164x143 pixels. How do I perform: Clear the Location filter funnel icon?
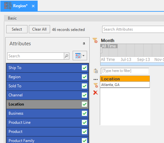96,85
